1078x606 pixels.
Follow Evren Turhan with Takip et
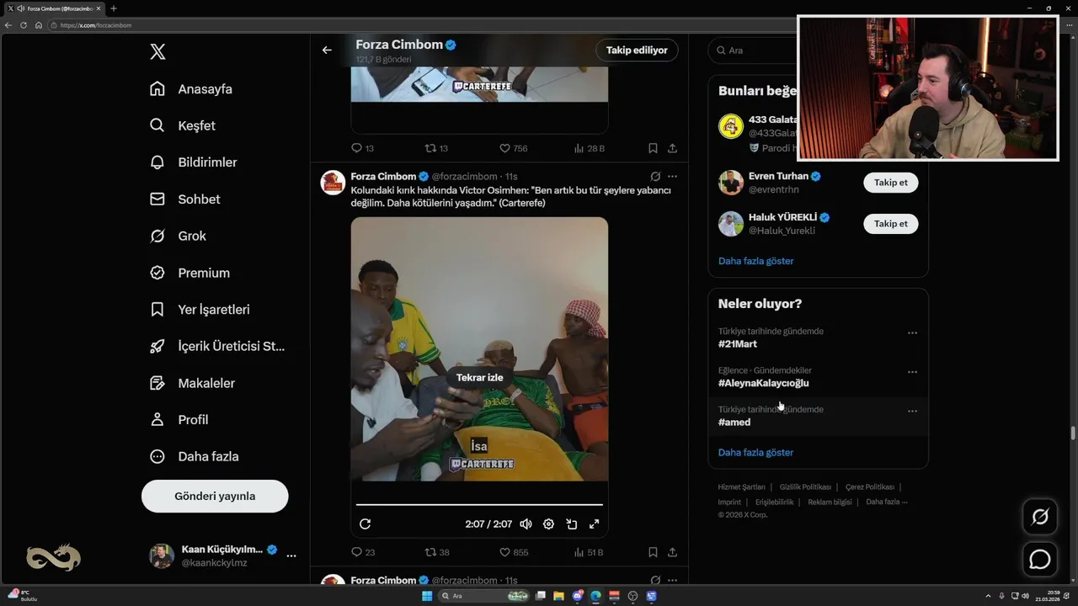click(x=890, y=183)
